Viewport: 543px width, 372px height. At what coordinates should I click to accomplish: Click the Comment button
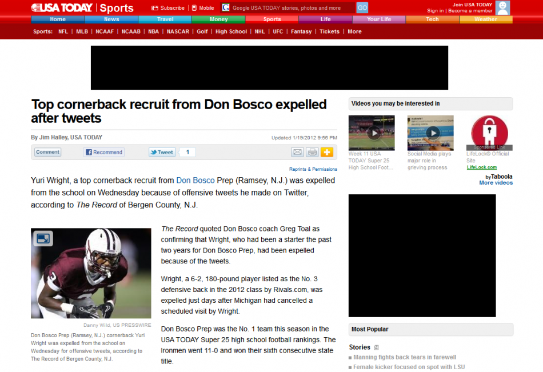(48, 152)
